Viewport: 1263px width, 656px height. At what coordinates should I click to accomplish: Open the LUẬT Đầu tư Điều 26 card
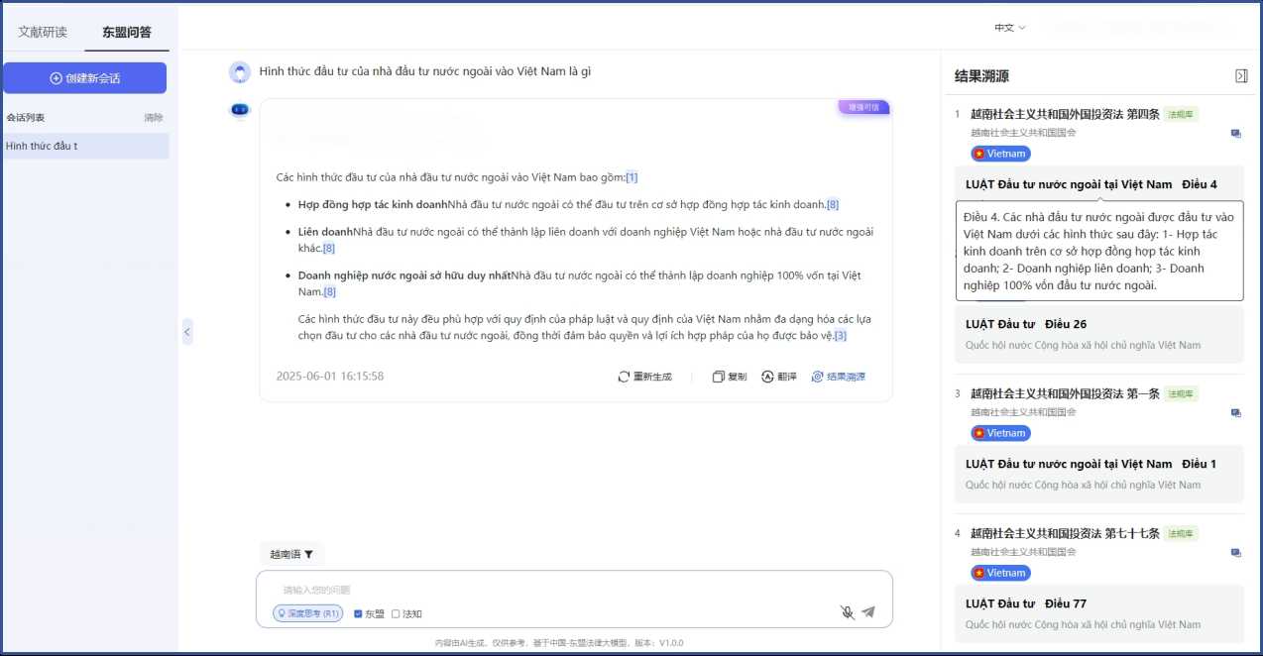click(1095, 334)
